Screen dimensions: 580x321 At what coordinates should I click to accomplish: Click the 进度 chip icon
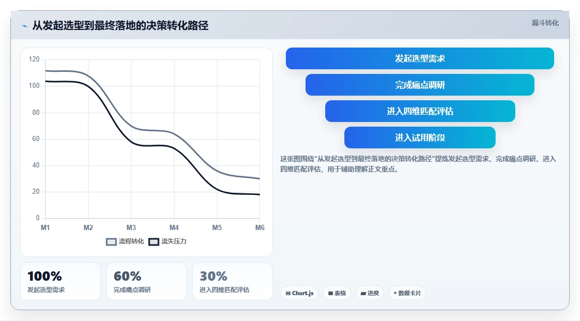point(363,293)
